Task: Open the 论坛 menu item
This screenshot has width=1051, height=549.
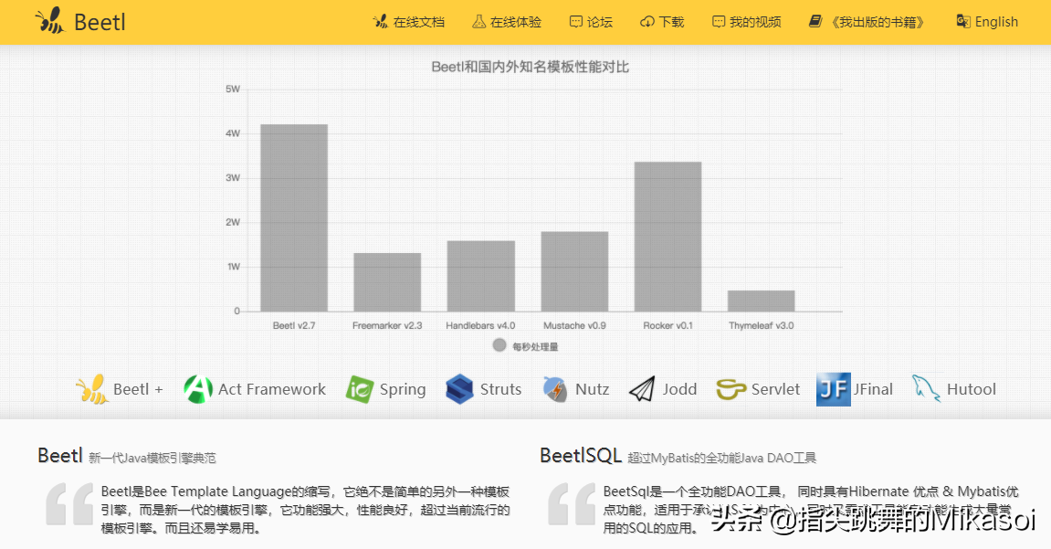Action: point(600,22)
